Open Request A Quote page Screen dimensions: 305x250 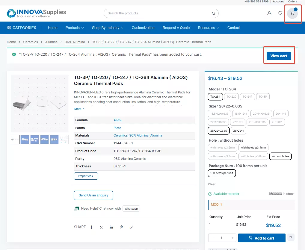pos(176,28)
